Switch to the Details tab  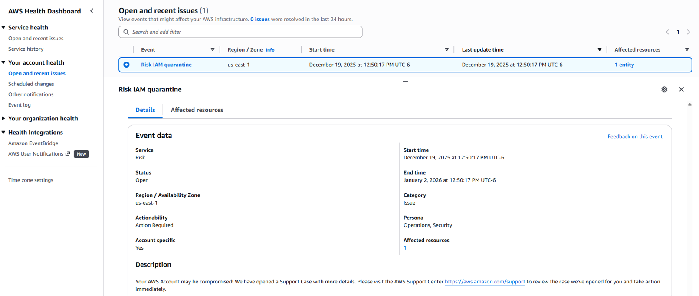click(145, 110)
